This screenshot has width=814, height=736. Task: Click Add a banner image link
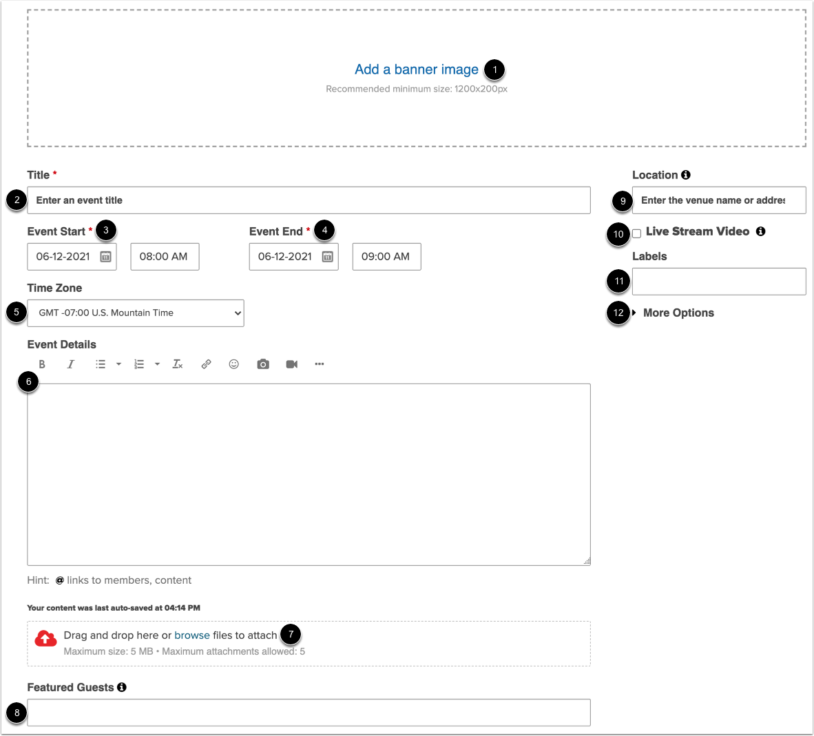pos(417,70)
